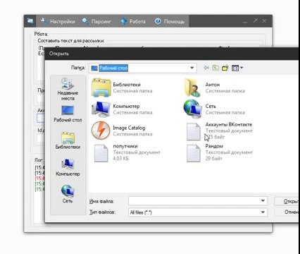
Task: Create a new folder icon
Action: click(225, 68)
